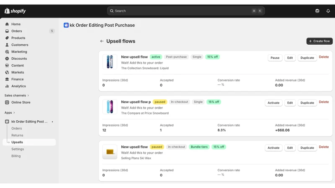
Task: Duplicate the Collection Snowboard: Liquid flow
Action: coord(307,58)
